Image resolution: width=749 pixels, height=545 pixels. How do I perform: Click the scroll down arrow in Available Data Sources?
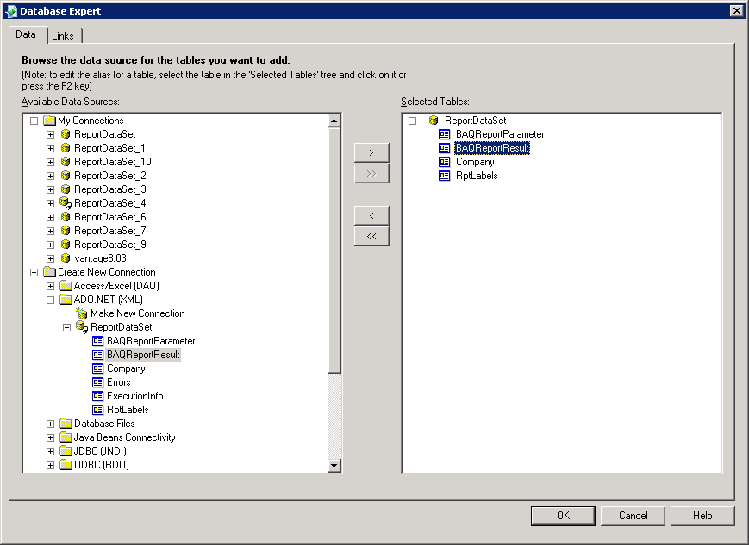point(334,465)
